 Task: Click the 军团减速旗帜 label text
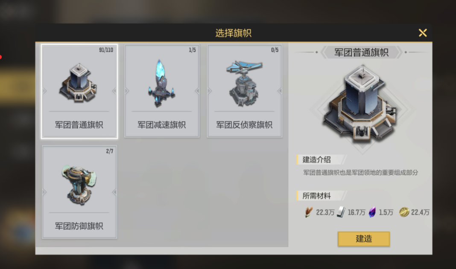pos(162,125)
